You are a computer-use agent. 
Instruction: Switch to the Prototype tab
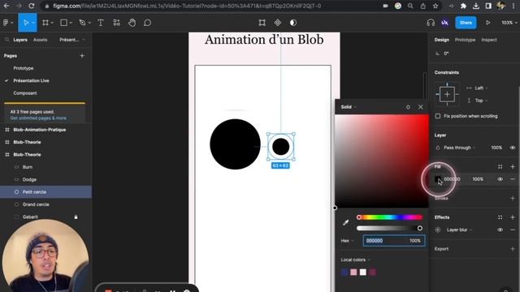(465, 40)
